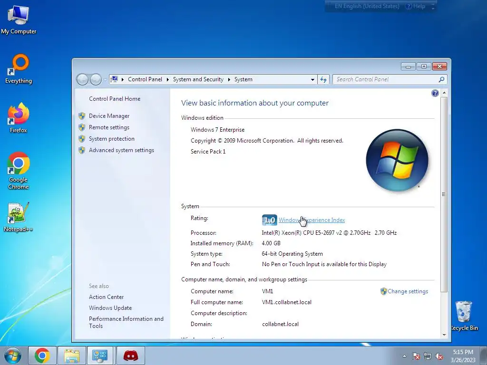Expand arrow before Control Panel breadcrumb
487x365 pixels.
pos(122,79)
